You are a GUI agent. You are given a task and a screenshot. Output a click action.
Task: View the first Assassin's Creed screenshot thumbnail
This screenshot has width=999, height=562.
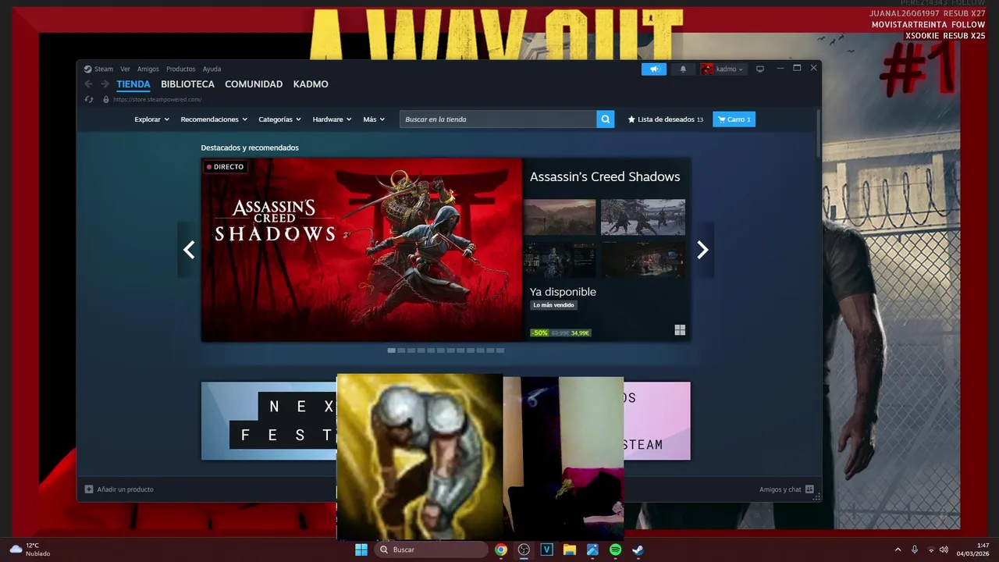pyautogui.click(x=559, y=217)
